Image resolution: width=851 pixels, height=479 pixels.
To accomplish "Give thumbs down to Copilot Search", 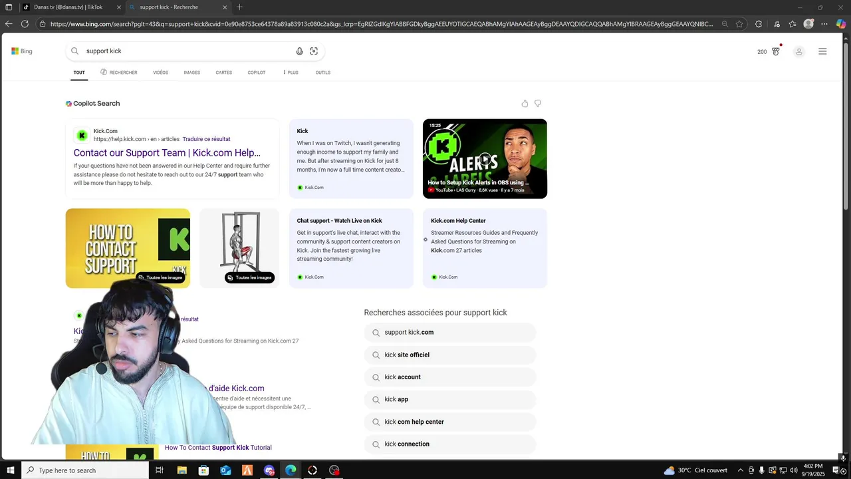I will [x=538, y=104].
